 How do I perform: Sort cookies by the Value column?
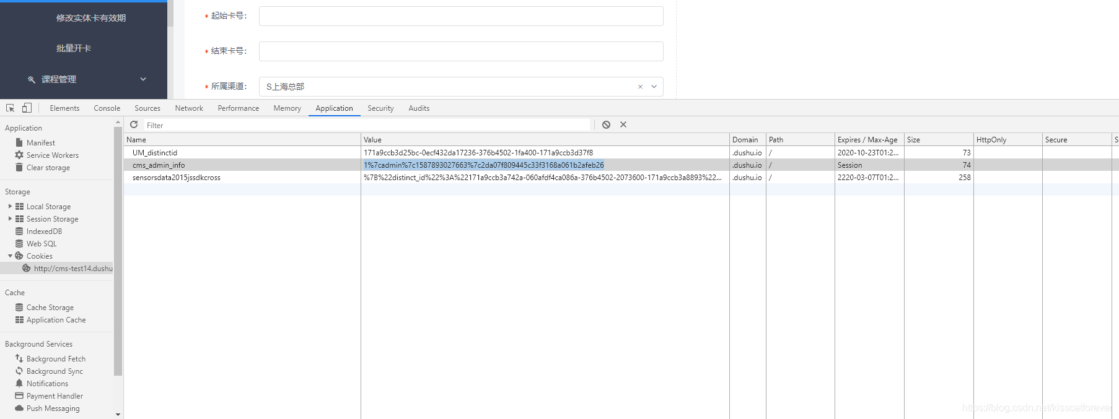click(545, 139)
